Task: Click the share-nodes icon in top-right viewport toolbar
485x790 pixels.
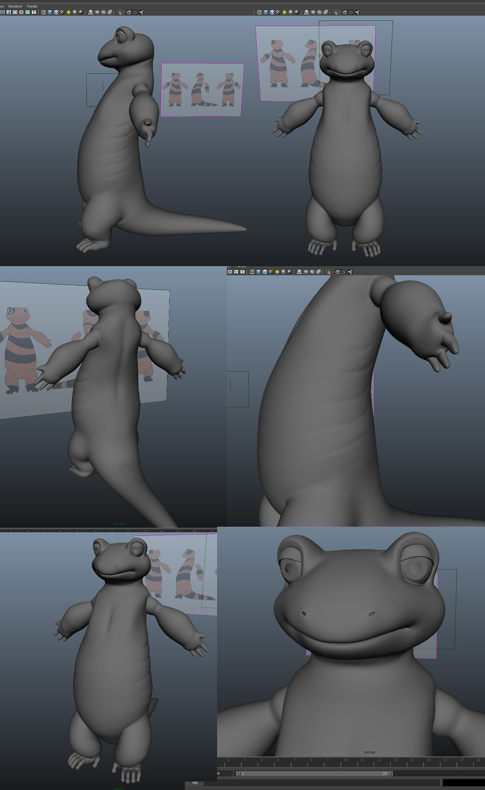Action: pos(357,12)
